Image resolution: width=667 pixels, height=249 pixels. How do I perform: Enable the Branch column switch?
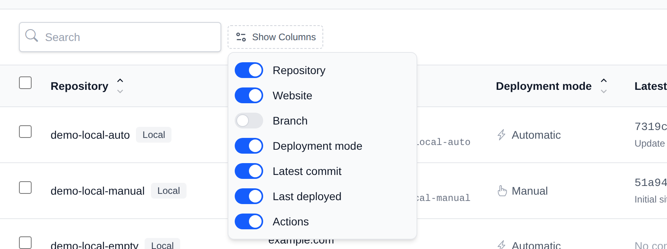[x=249, y=121]
